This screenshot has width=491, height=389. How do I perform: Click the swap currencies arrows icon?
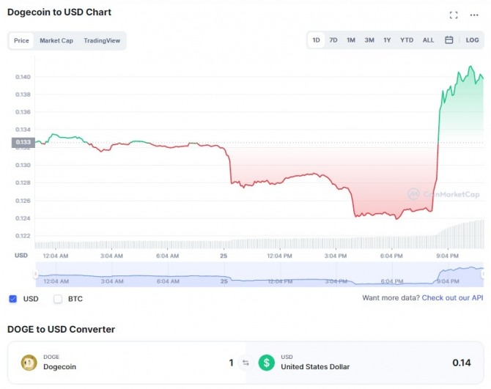coord(246,363)
